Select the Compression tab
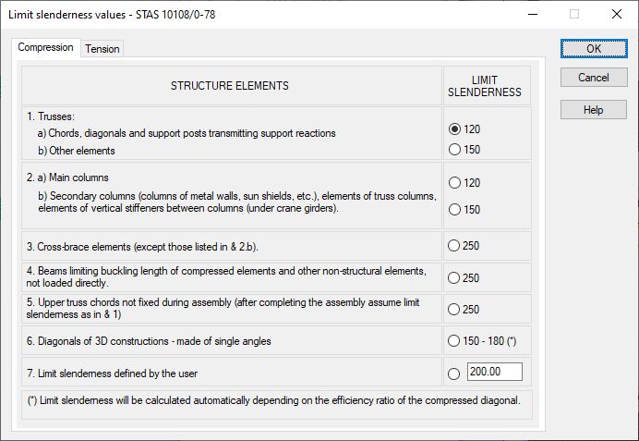The image size is (639, 441). (46, 47)
